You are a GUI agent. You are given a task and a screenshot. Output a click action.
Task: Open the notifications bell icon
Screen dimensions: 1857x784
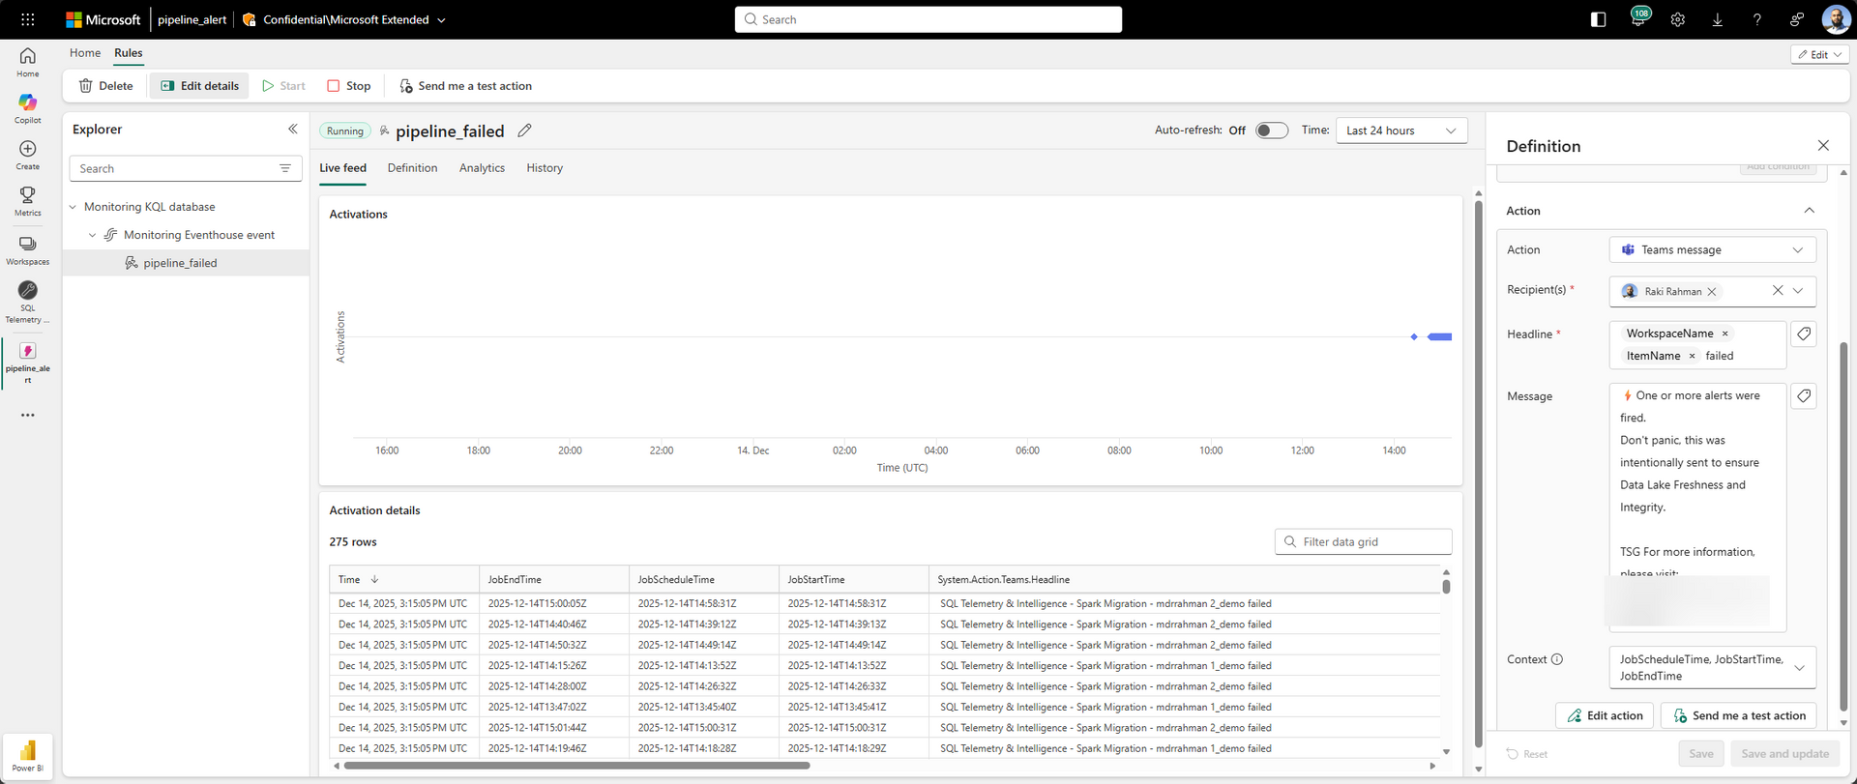(1638, 19)
